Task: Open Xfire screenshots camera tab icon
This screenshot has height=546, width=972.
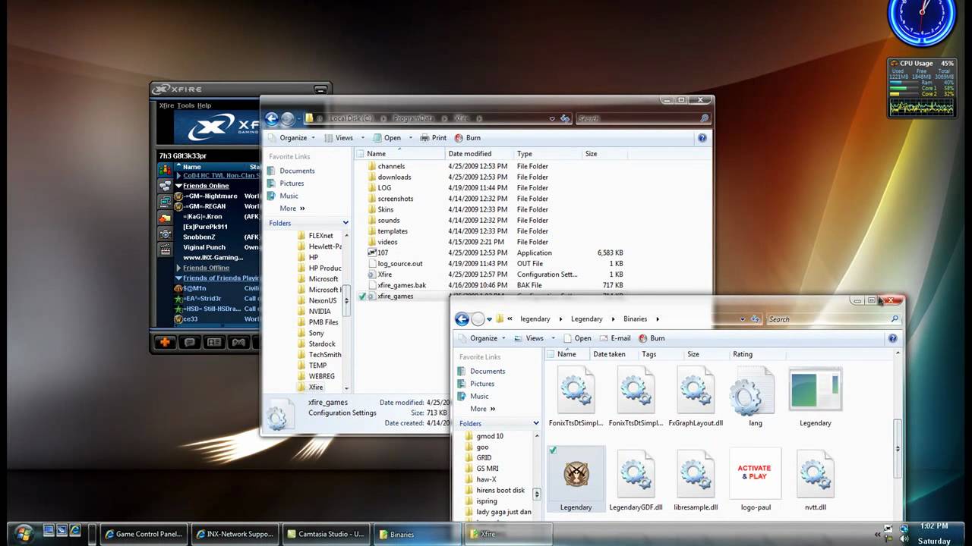Action: [165, 234]
